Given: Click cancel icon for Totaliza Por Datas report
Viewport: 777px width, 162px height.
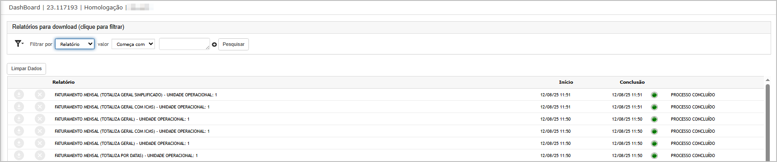Looking at the screenshot, I should pos(40,155).
